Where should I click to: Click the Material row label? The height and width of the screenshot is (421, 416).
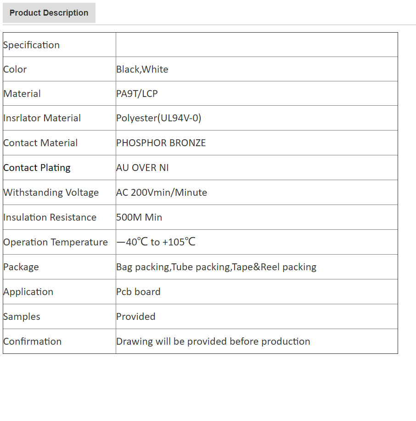point(22,94)
